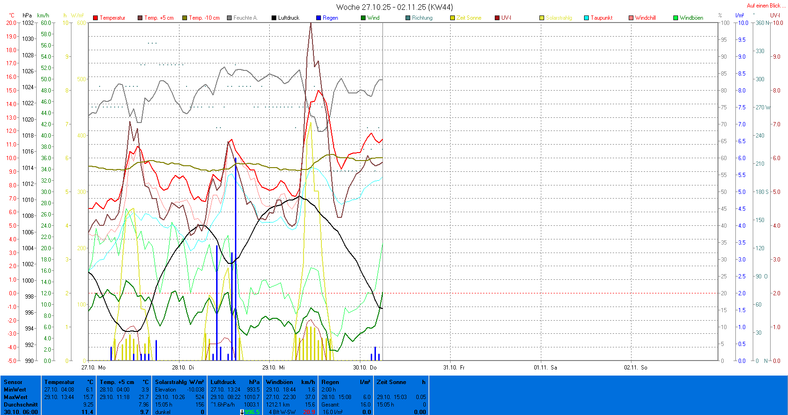Click the 31.10. Fr date axis label
The height and width of the screenshot is (415, 788).
[454, 368]
